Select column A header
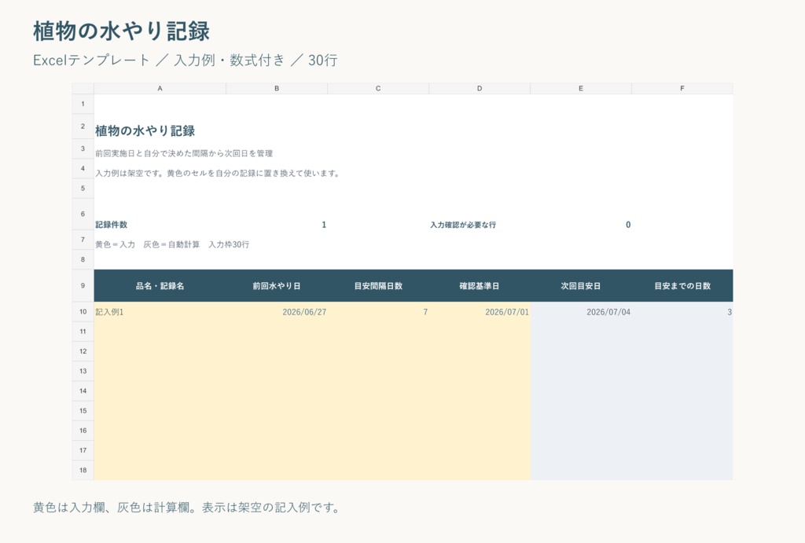The height and width of the screenshot is (543, 805). pos(160,88)
